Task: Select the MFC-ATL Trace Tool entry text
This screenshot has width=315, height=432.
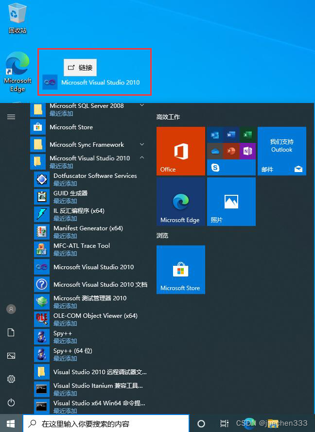Action: 82,245
